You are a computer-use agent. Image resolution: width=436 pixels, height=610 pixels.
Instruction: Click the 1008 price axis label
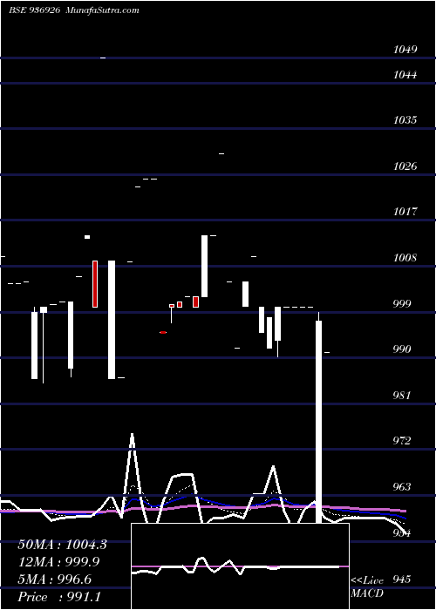coord(405,258)
